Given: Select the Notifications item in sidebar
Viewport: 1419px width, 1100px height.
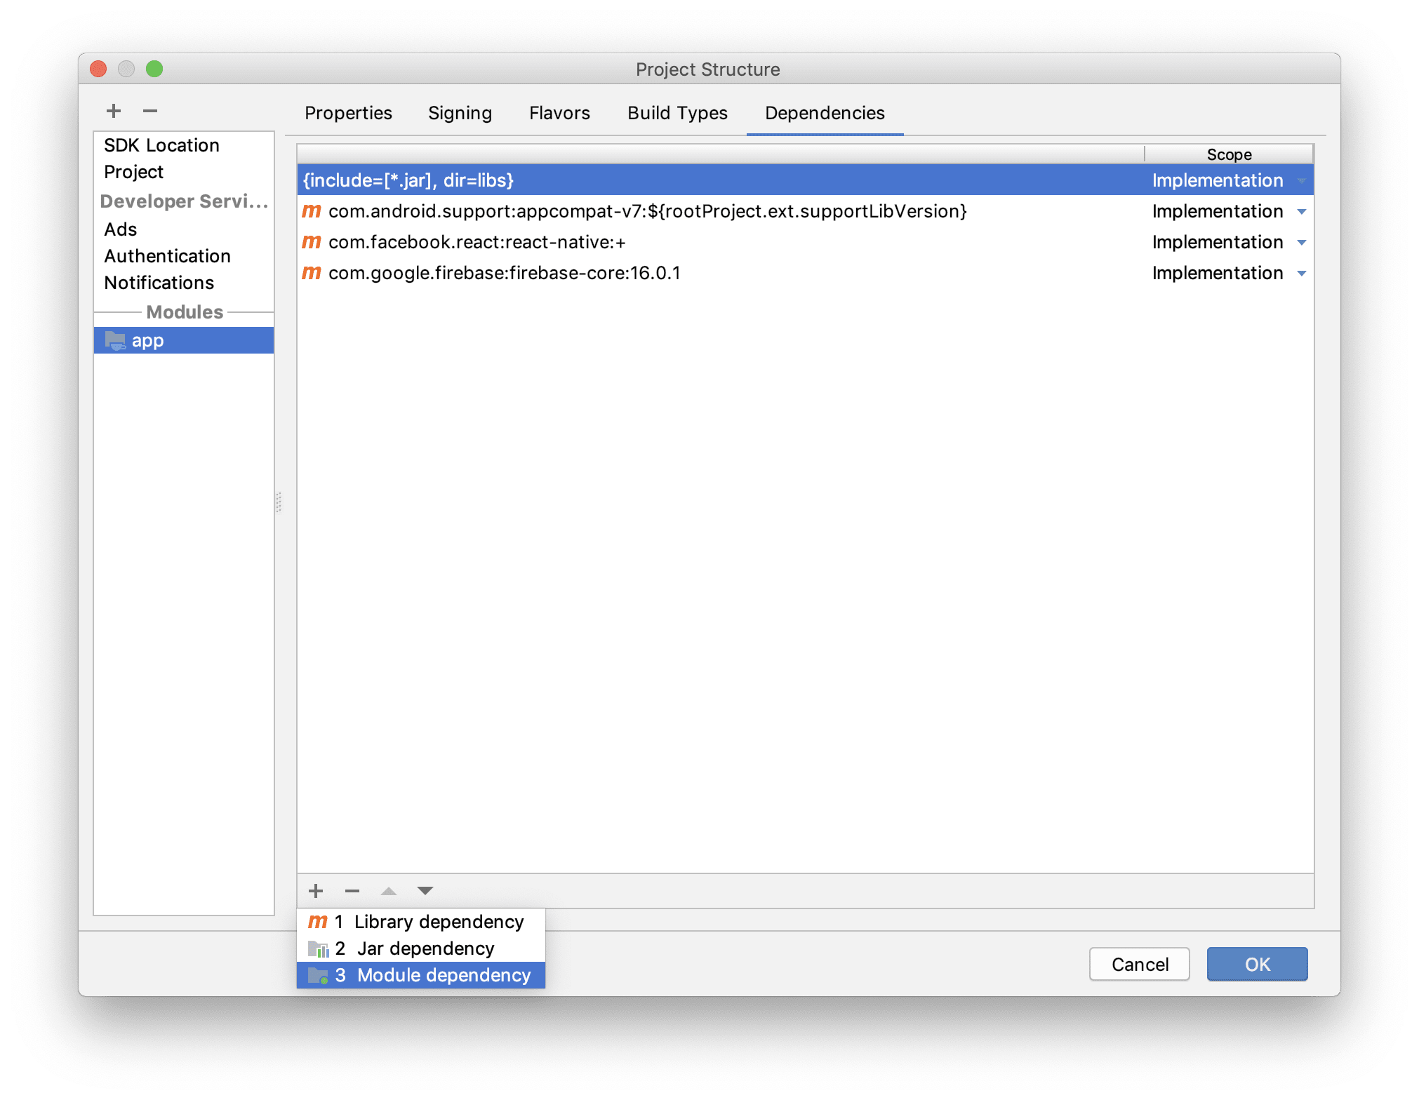Looking at the screenshot, I should (x=159, y=282).
